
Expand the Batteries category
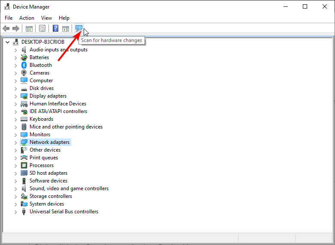(x=15, y=58)
